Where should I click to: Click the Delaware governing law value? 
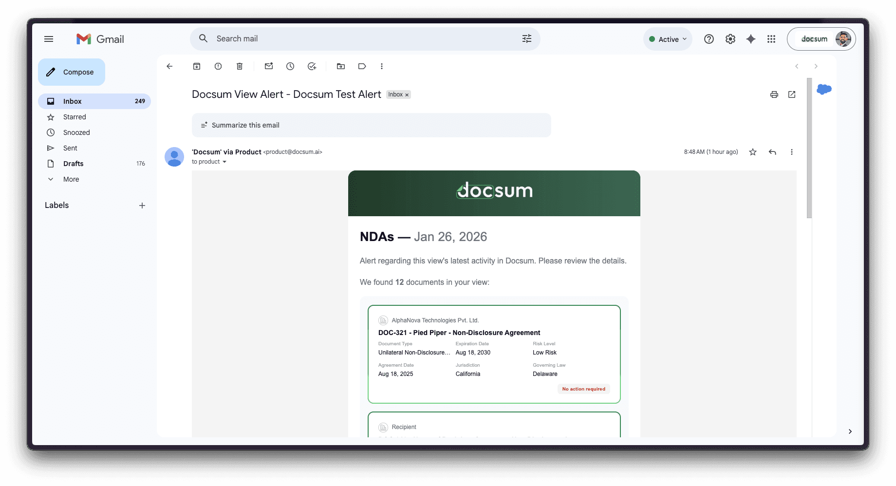(x=545, y=374)
